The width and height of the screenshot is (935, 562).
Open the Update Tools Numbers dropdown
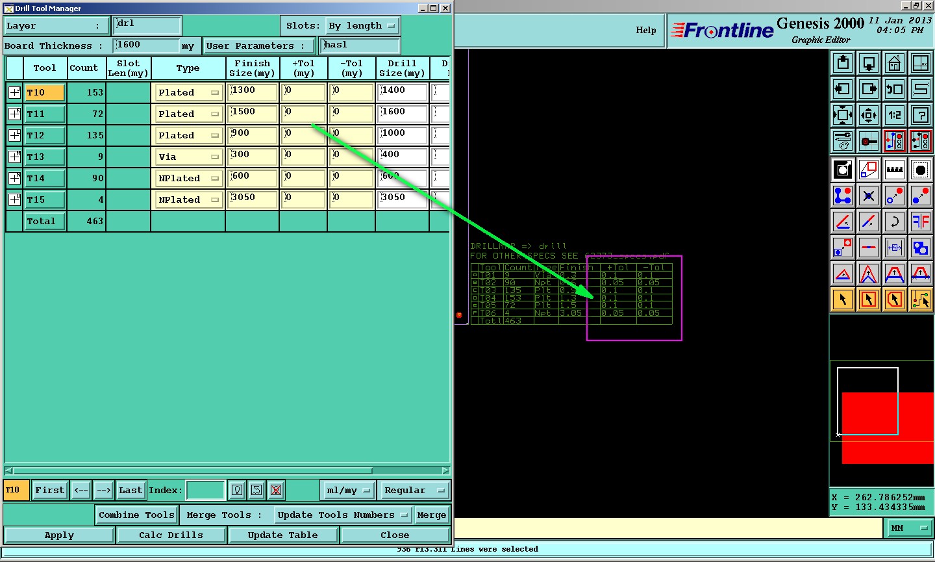pyautogui.click(x=343, y=515)
